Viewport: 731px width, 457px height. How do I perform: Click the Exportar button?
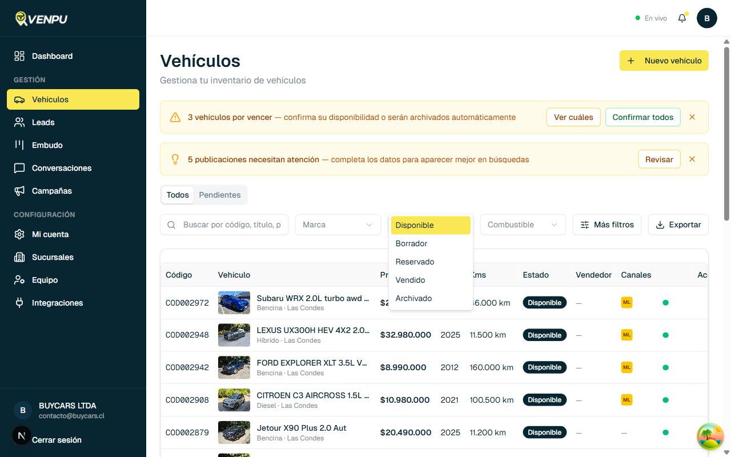coord(678,225)
